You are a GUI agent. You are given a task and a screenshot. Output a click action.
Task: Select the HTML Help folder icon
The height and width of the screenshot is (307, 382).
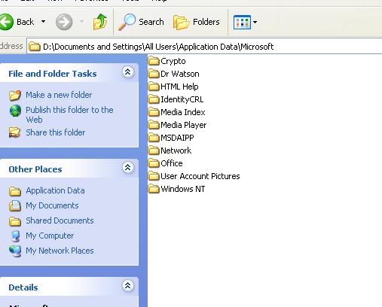(154, 87)
